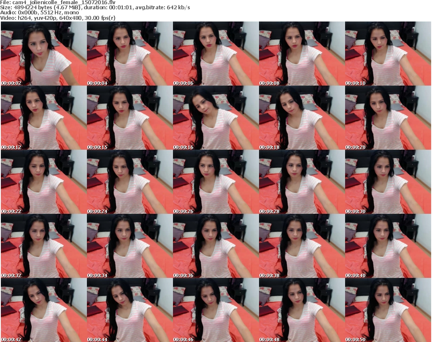
Task: Click the frame stamped 00:00:15
Action: (x=130, y=118)
